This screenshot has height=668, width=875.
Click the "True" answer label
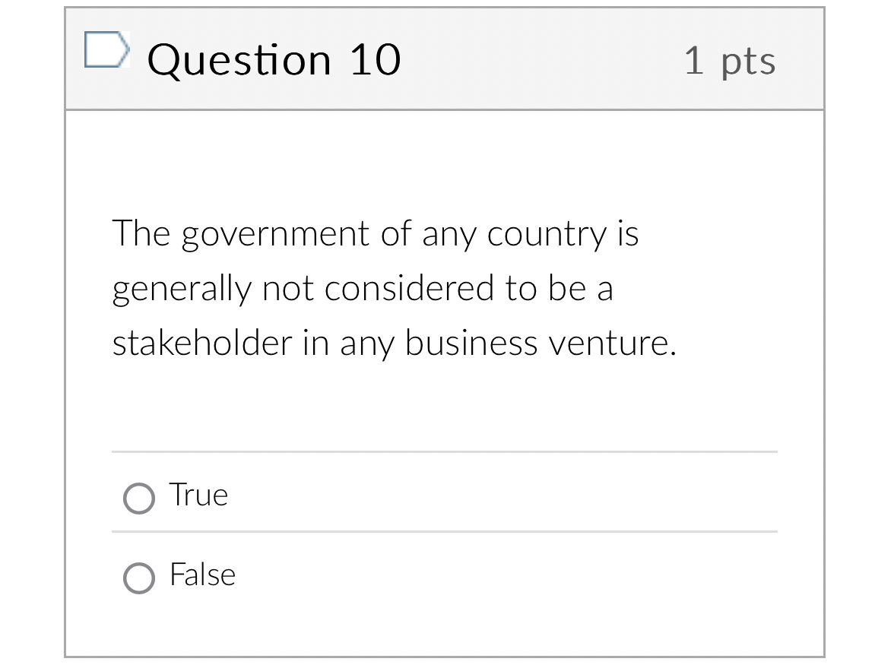pos(198,495)
